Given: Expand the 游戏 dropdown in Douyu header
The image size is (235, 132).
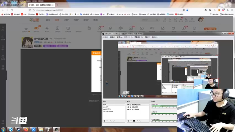Looking at the screenshot, I should 86,20.
